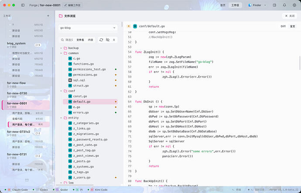Add a new workspace with plus icon

(48, 16)
